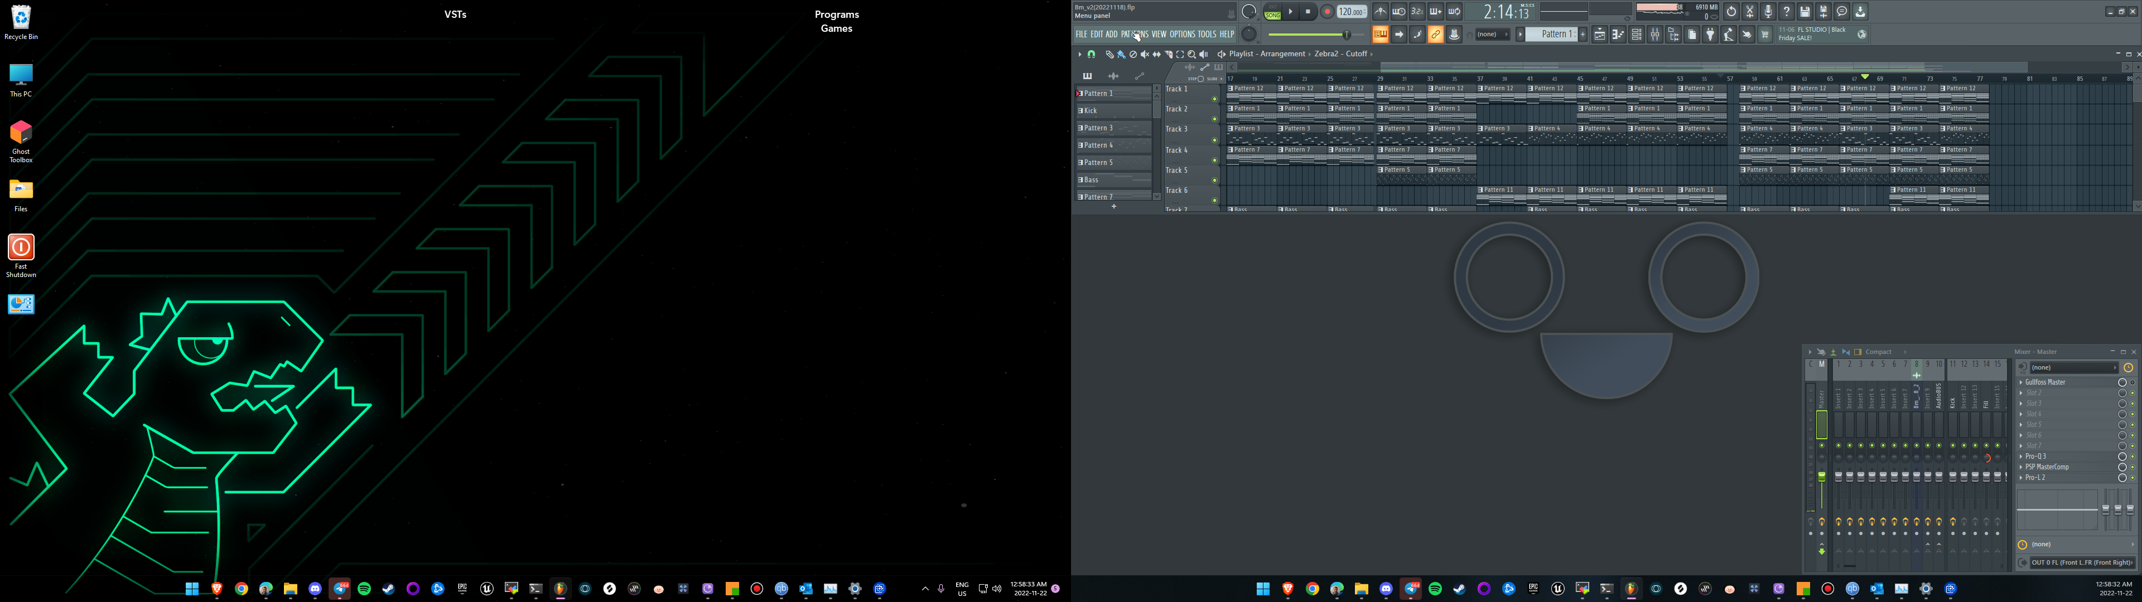Toggle the metronome icon

pyautogui.click(x=1381, y=12)
